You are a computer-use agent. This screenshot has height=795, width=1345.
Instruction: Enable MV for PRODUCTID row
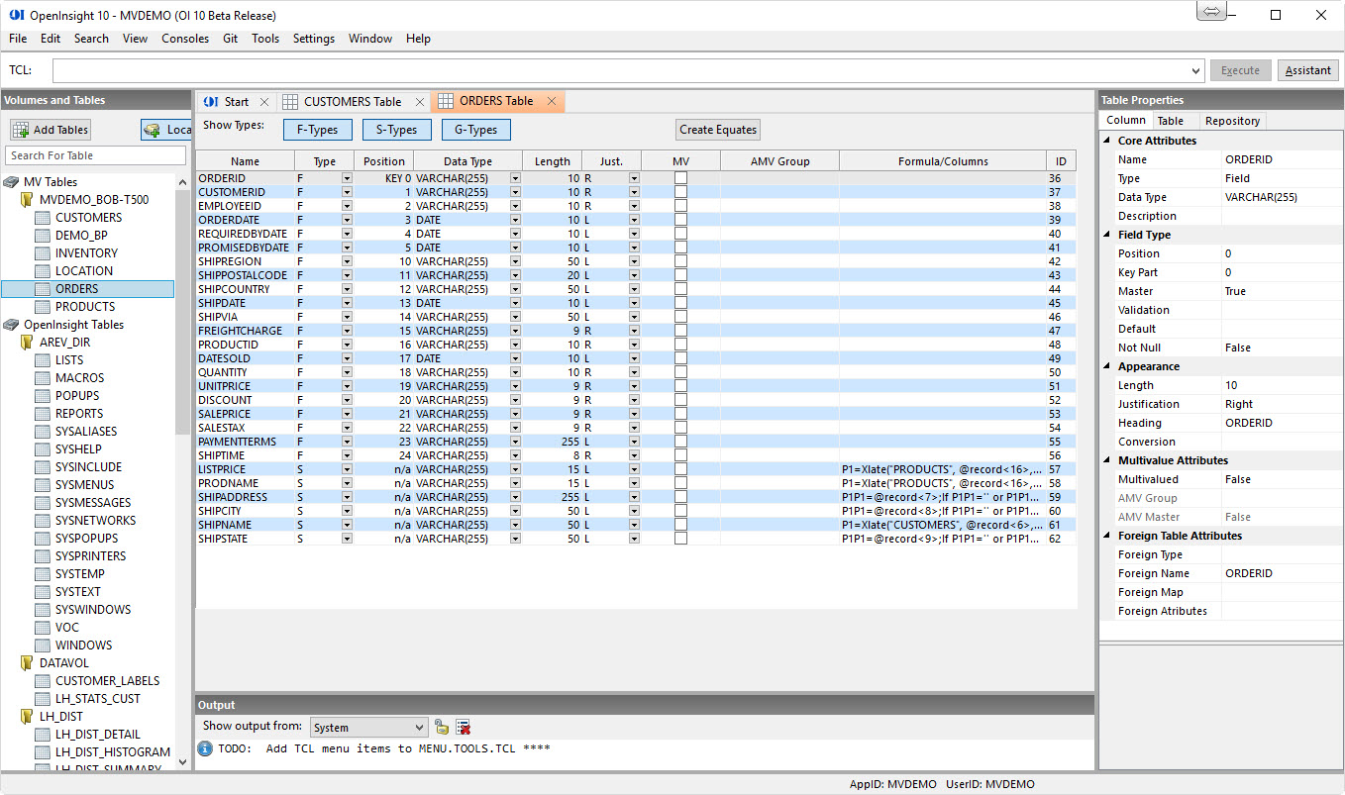(680, 345)
